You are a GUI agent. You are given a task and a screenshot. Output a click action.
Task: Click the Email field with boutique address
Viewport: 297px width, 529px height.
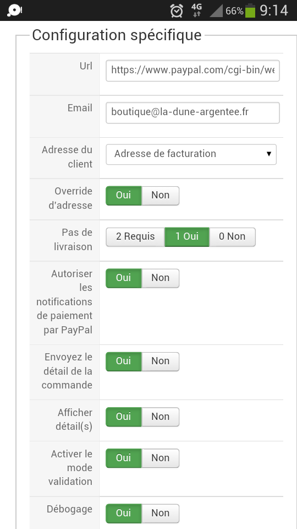point(193,112)
